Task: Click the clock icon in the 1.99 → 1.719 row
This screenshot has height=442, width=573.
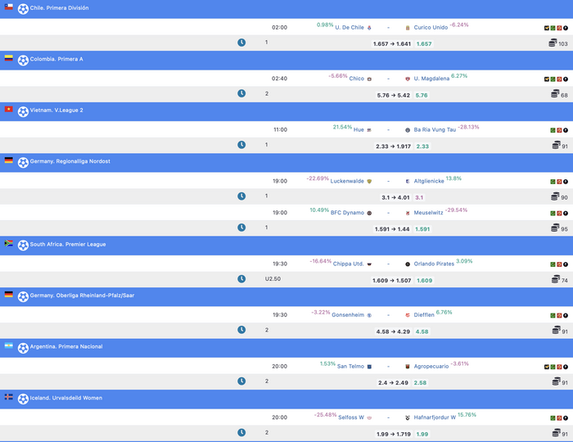Action: [x=241, y=432]
